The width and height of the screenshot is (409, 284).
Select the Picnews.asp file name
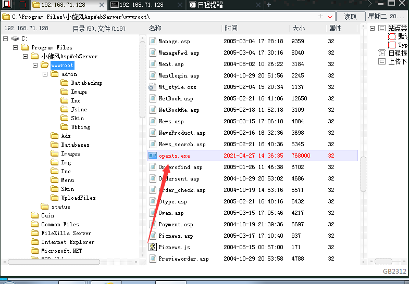176,236
